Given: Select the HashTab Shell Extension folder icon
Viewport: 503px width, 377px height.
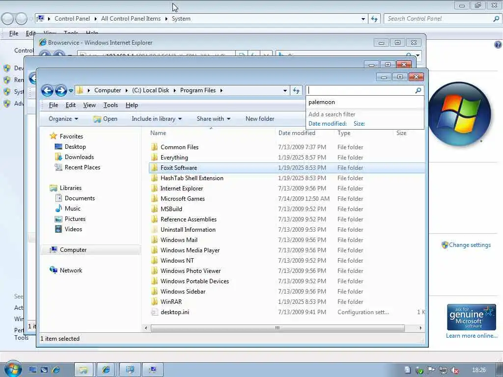Looking at the screenshot, I should (154, 178).
